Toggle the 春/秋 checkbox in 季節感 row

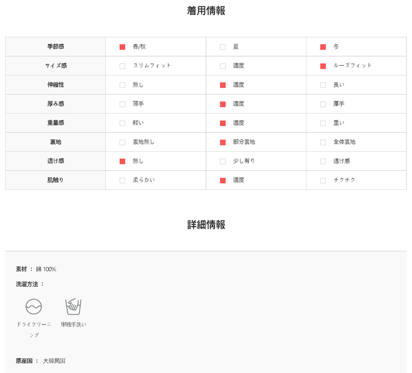coord(122,47)
